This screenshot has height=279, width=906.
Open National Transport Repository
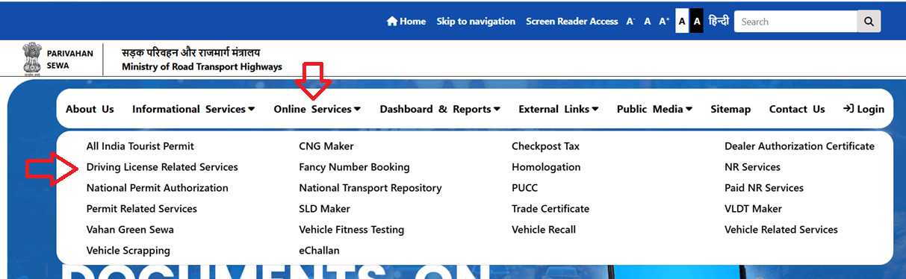point(370,188)
